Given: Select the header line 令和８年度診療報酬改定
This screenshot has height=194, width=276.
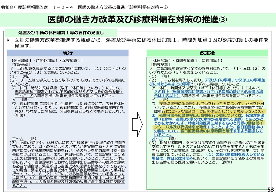Looking at the screenshot, I should pos(24,7).
